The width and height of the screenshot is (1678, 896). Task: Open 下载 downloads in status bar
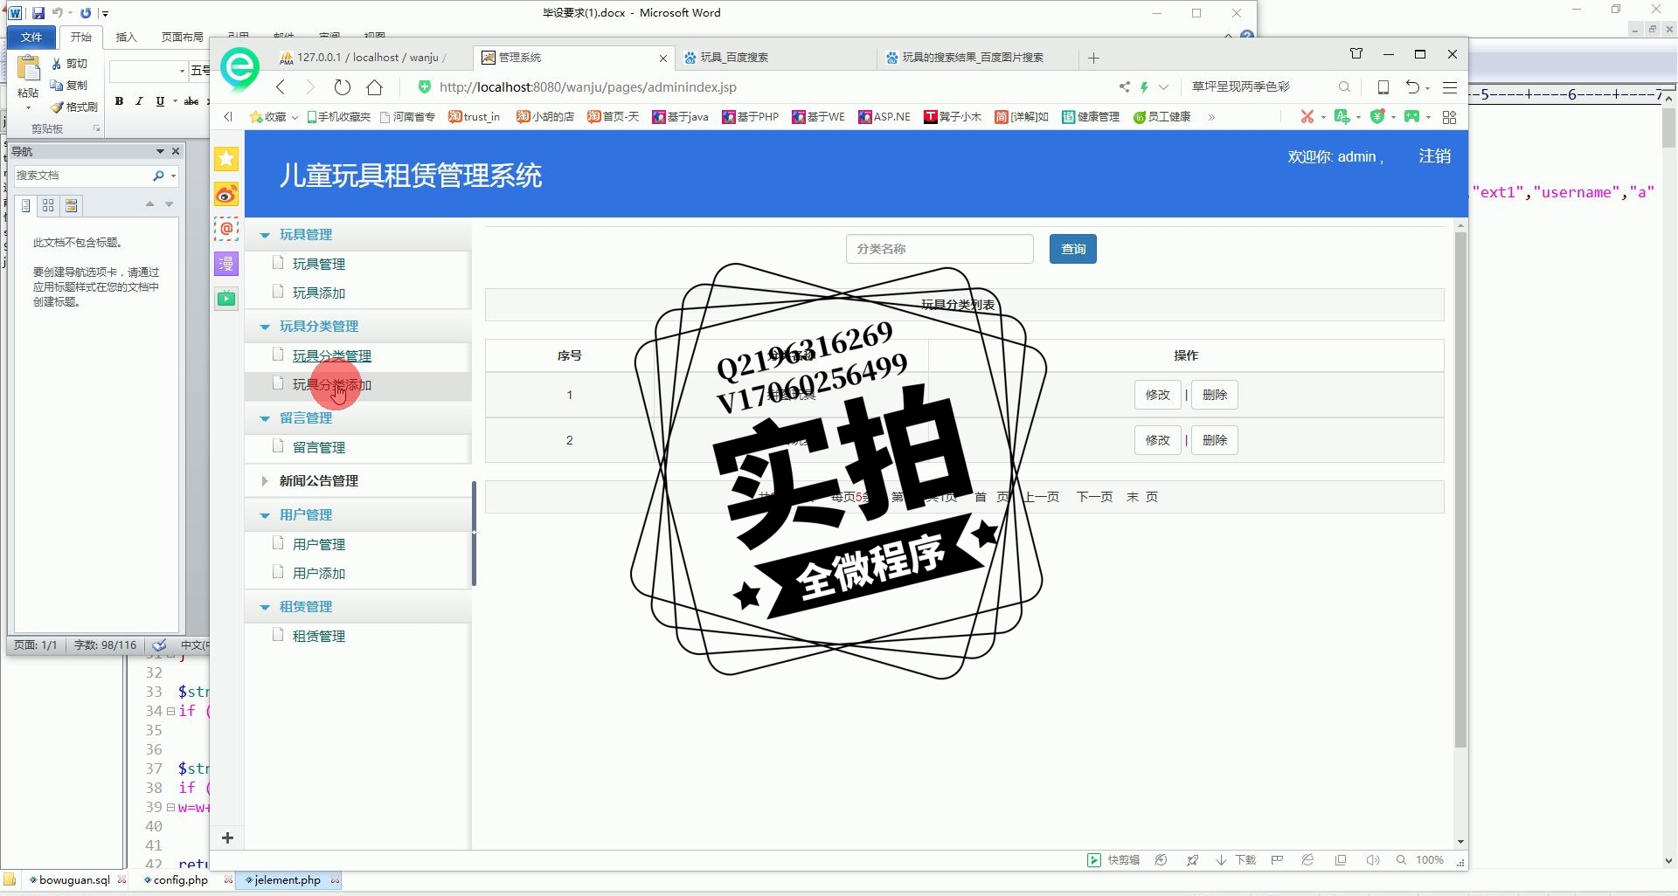pos(1236,860)
